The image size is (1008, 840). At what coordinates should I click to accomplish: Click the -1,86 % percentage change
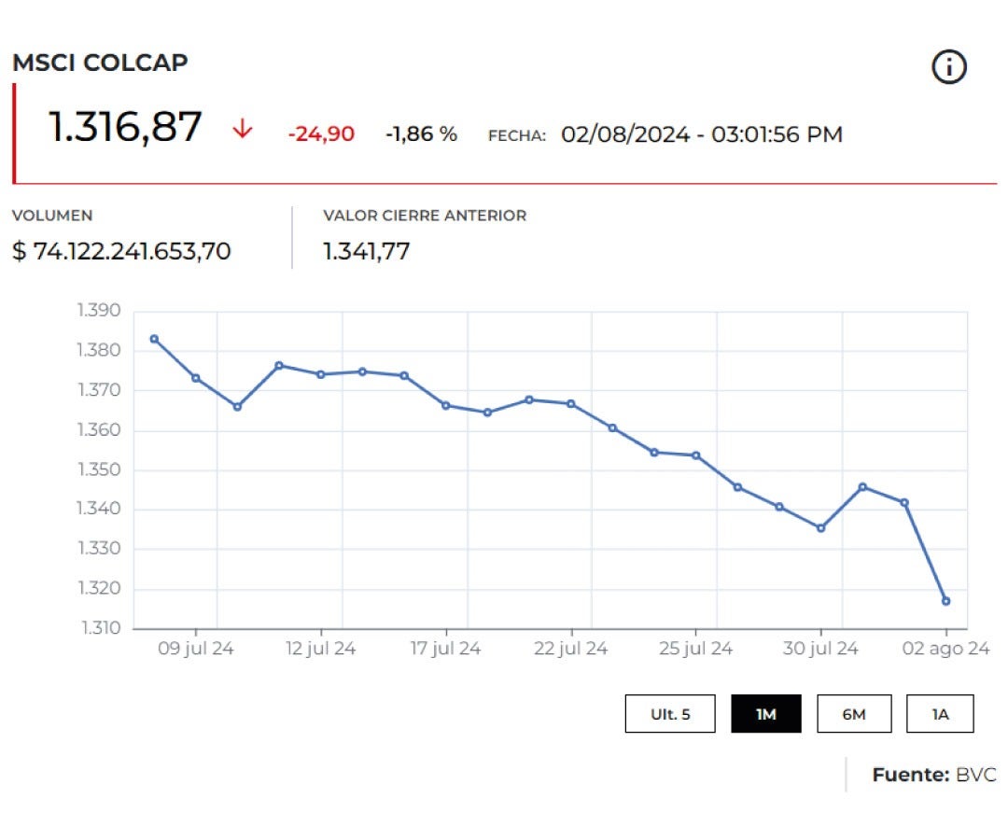click(x=422, y=133)
